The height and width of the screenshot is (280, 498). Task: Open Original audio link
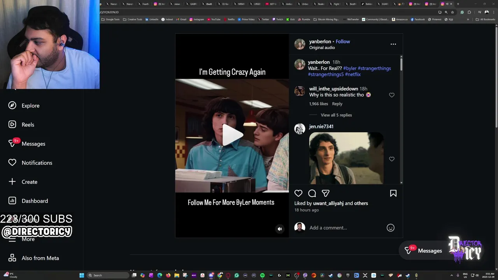point(322,48)
